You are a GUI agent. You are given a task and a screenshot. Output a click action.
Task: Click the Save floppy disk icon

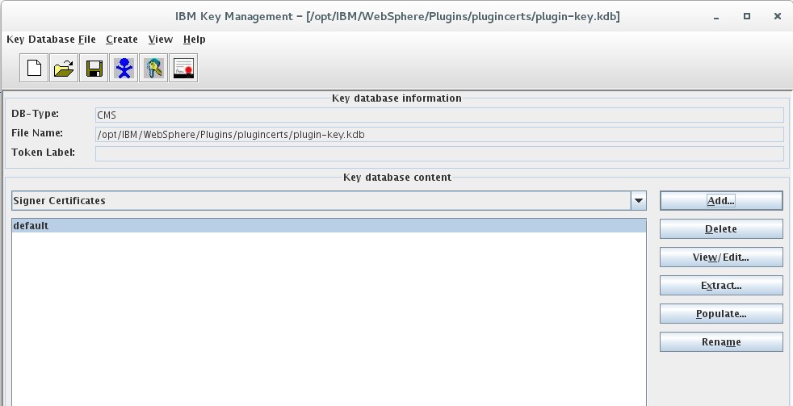94,68
